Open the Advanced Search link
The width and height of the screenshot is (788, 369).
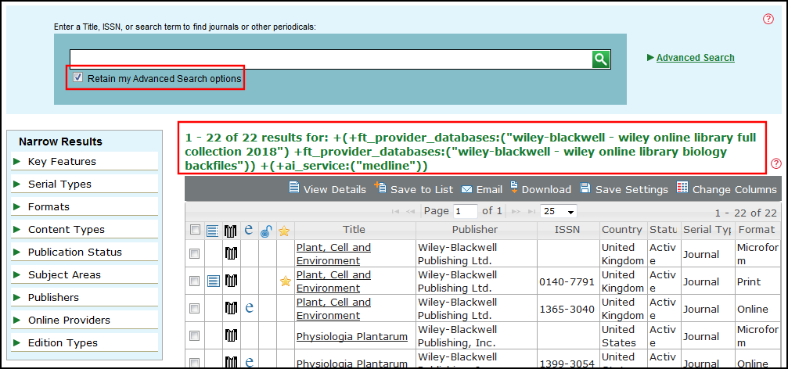coord(695,57)
